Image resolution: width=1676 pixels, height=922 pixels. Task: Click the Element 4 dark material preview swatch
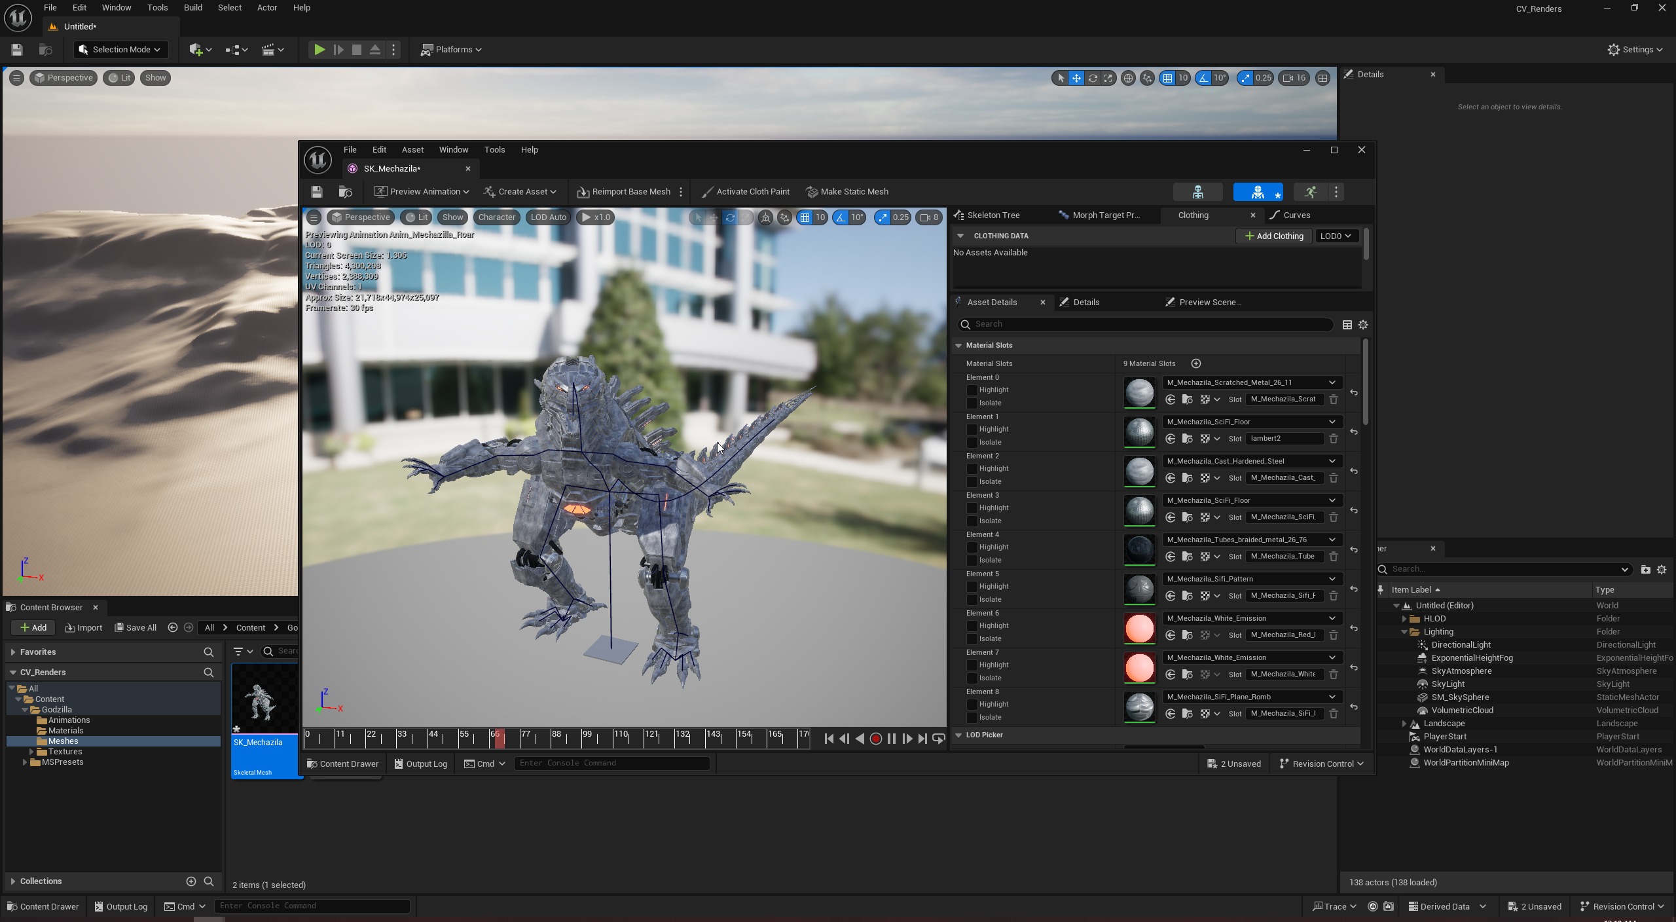(1140, 550)
